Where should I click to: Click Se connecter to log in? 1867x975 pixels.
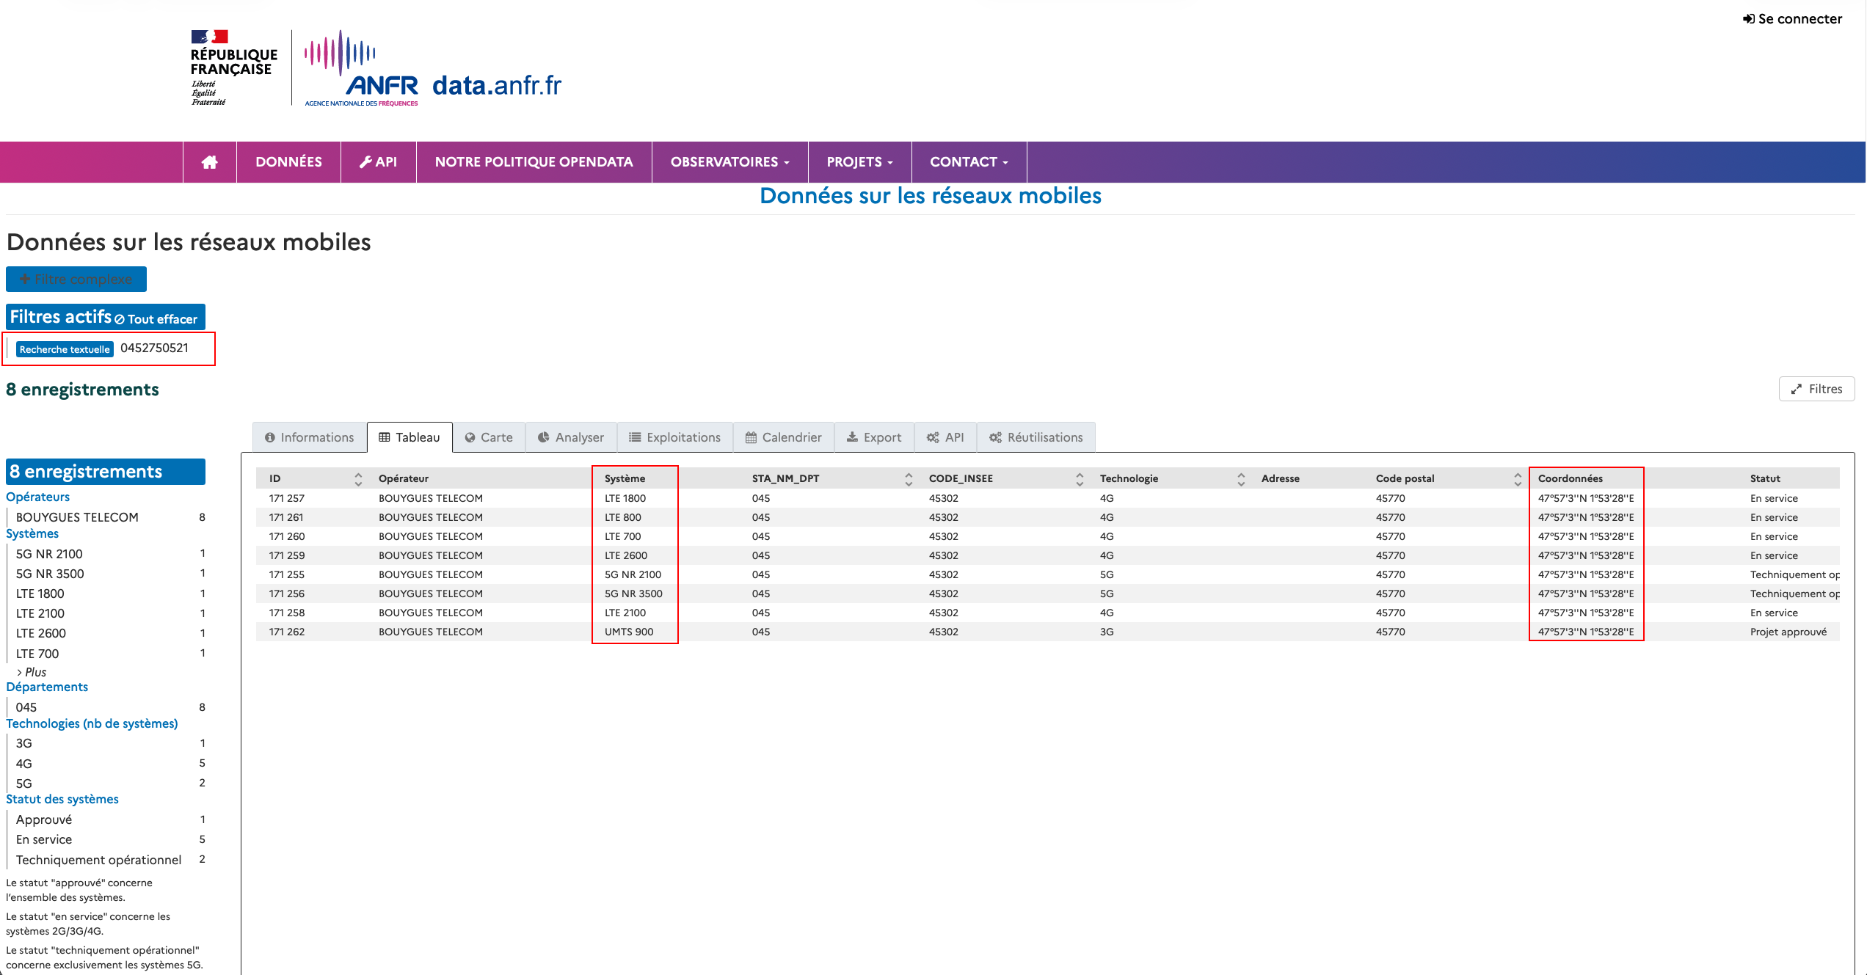click(x=1792, y=19)
